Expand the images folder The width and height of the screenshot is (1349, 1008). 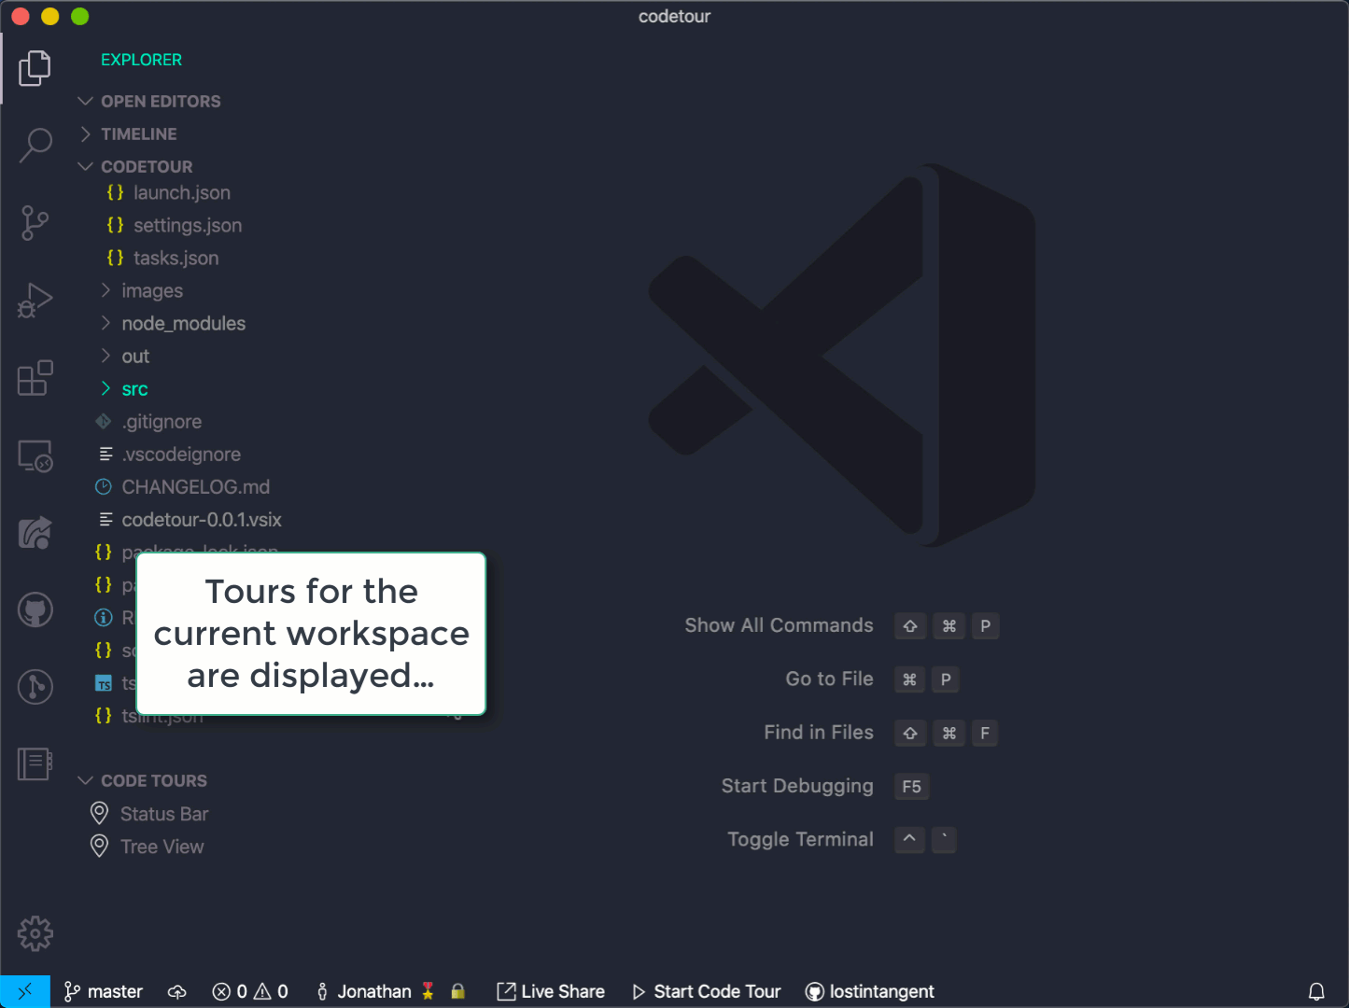click(x=152, y=291)
